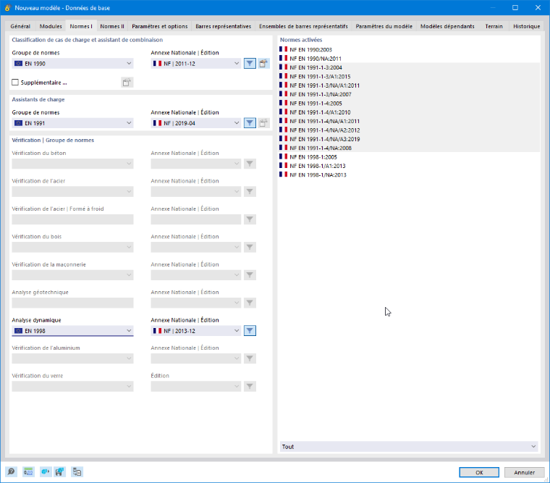Screen dimensions: 550x483
Task: Open Vérification du verre standard dropdown
Action: pyautogui.click(x=72, y=387)
